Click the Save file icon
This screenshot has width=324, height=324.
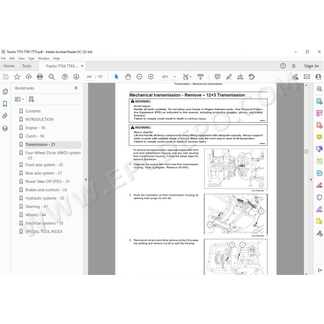(6, 77)
